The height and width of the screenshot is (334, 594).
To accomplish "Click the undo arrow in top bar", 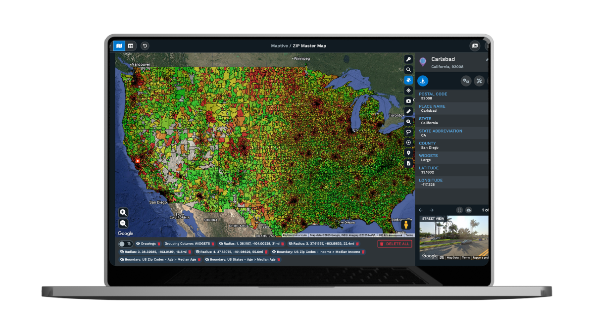I will pyautogui.click(x=145, y=46).
